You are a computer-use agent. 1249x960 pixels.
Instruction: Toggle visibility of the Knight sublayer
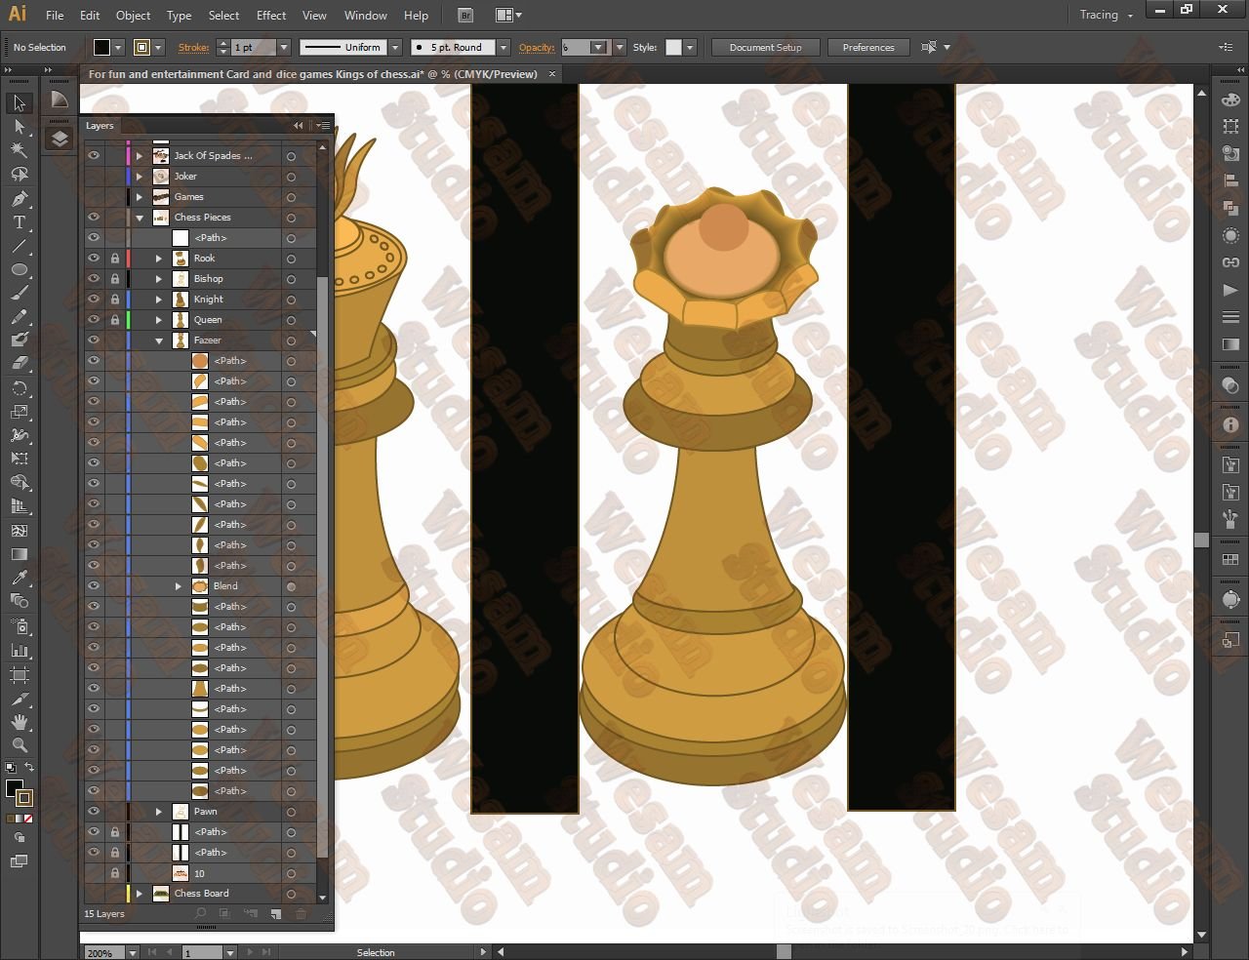click(x=94, y=300)
